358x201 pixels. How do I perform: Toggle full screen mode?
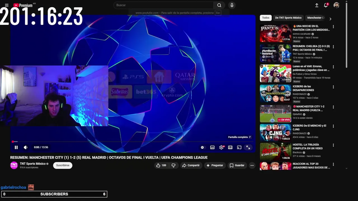[248, 147]
